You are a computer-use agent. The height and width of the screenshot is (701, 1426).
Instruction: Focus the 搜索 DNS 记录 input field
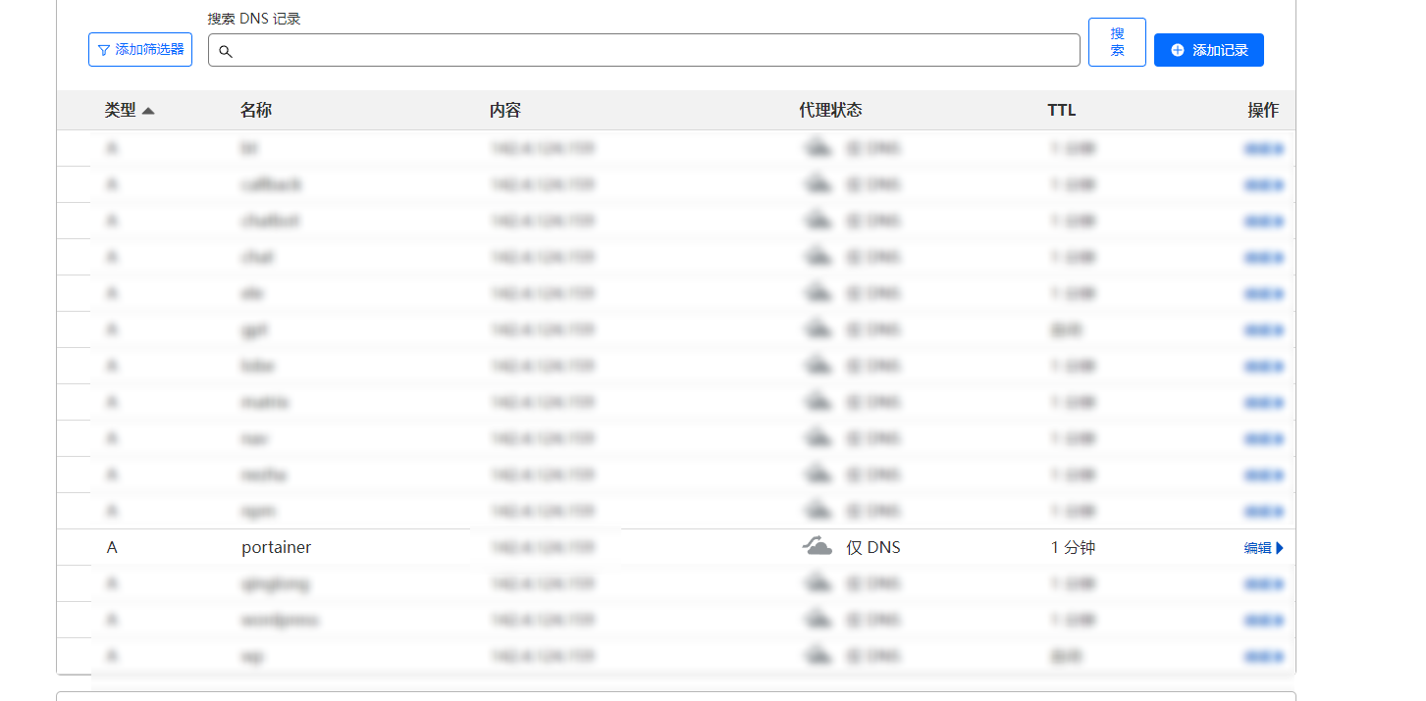pyautogui.click(x=644, y=50)
